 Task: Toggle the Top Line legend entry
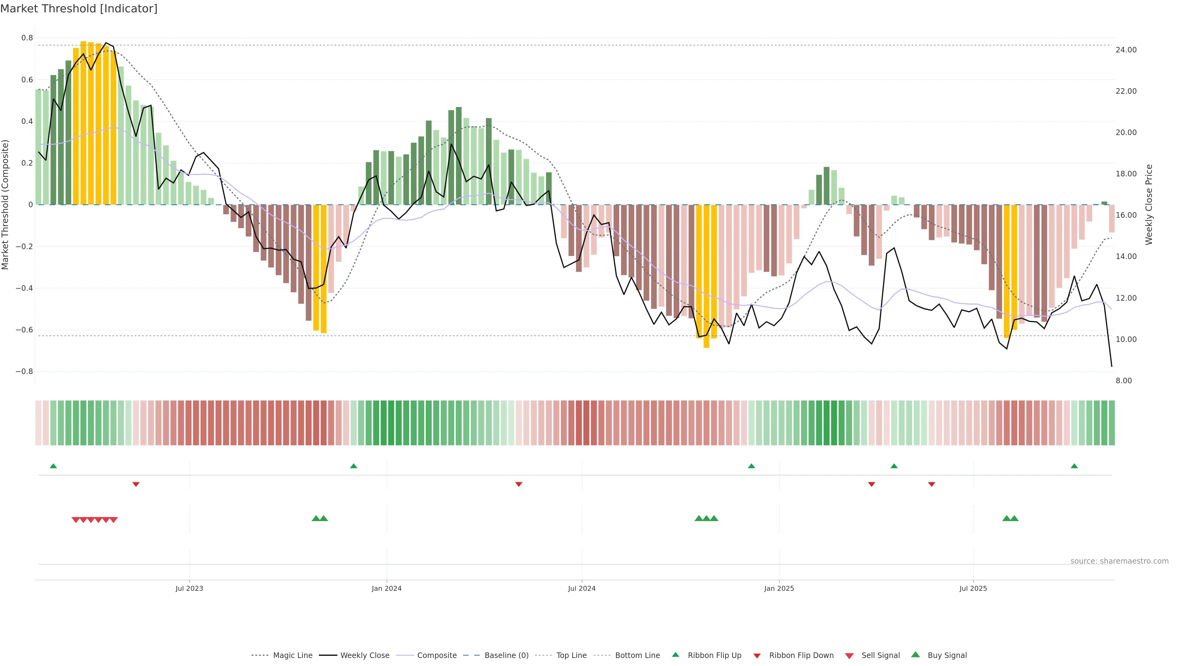[571, 656]
